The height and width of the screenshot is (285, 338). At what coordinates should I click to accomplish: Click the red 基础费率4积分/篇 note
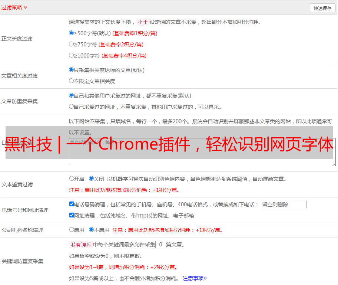124,56
